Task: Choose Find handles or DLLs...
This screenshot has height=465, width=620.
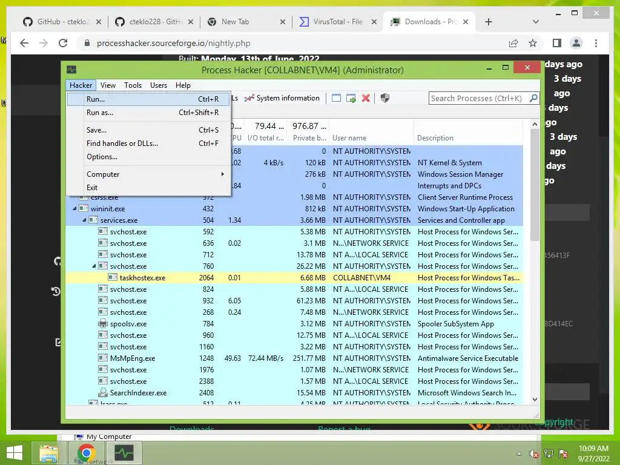Action: click(x=148, y=143)
